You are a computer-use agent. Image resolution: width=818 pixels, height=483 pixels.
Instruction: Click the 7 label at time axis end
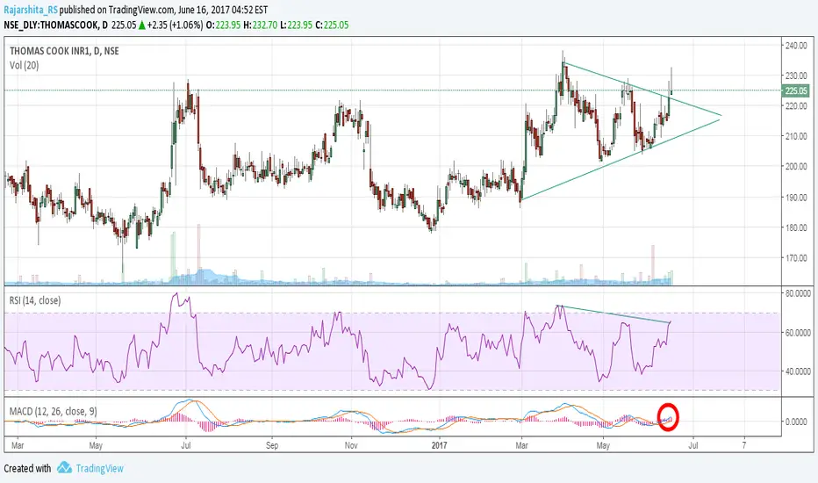click(x=744, y=445)
